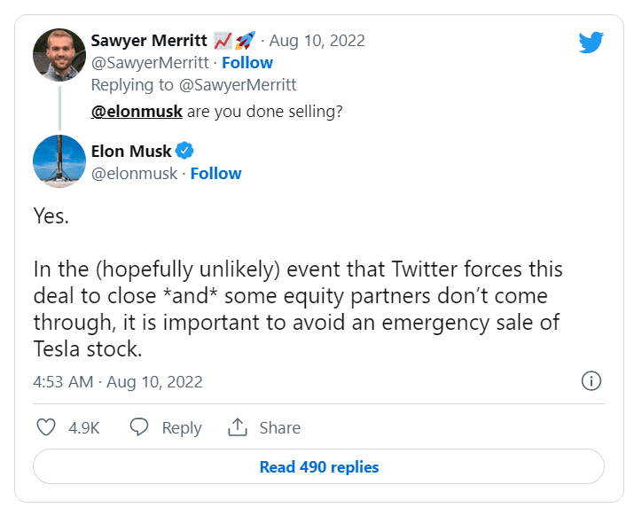Click the reply speech bubble icon
The width and height of the screenshot is (634, 508).
click(139, 427)
